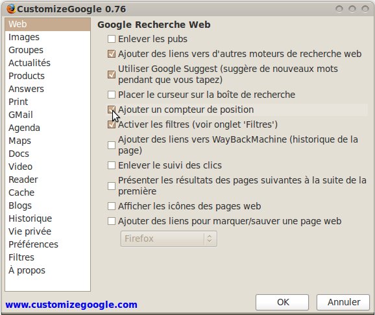The height and width of the screenshot is (315, 375).
Task: Open the Agenda settings
Action: [47, 128]
